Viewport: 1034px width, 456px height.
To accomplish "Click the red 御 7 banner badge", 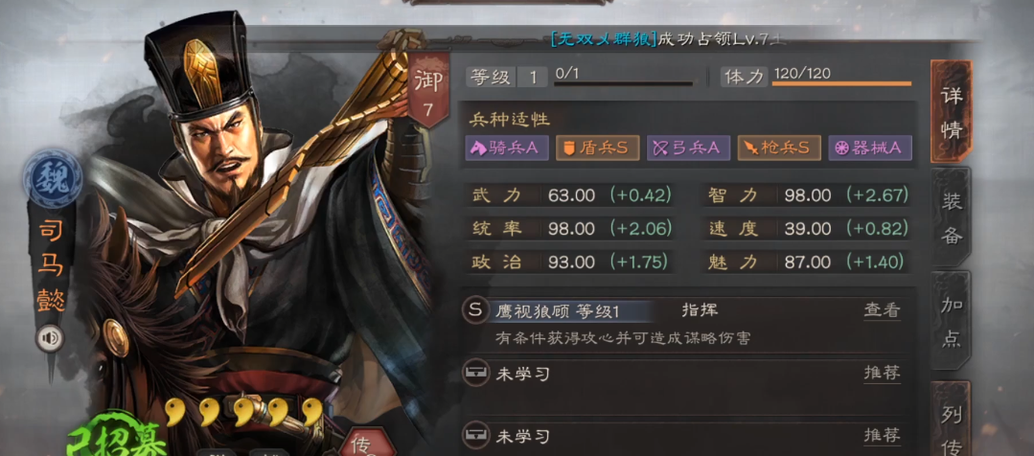I will click(x=428, y=89).
